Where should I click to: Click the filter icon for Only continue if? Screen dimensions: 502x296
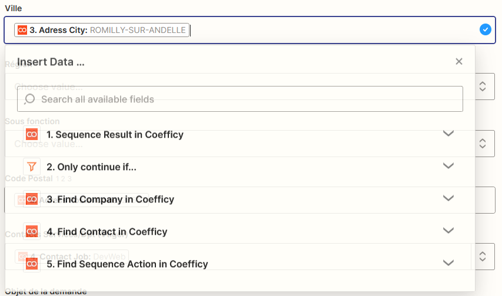(32, 167)
